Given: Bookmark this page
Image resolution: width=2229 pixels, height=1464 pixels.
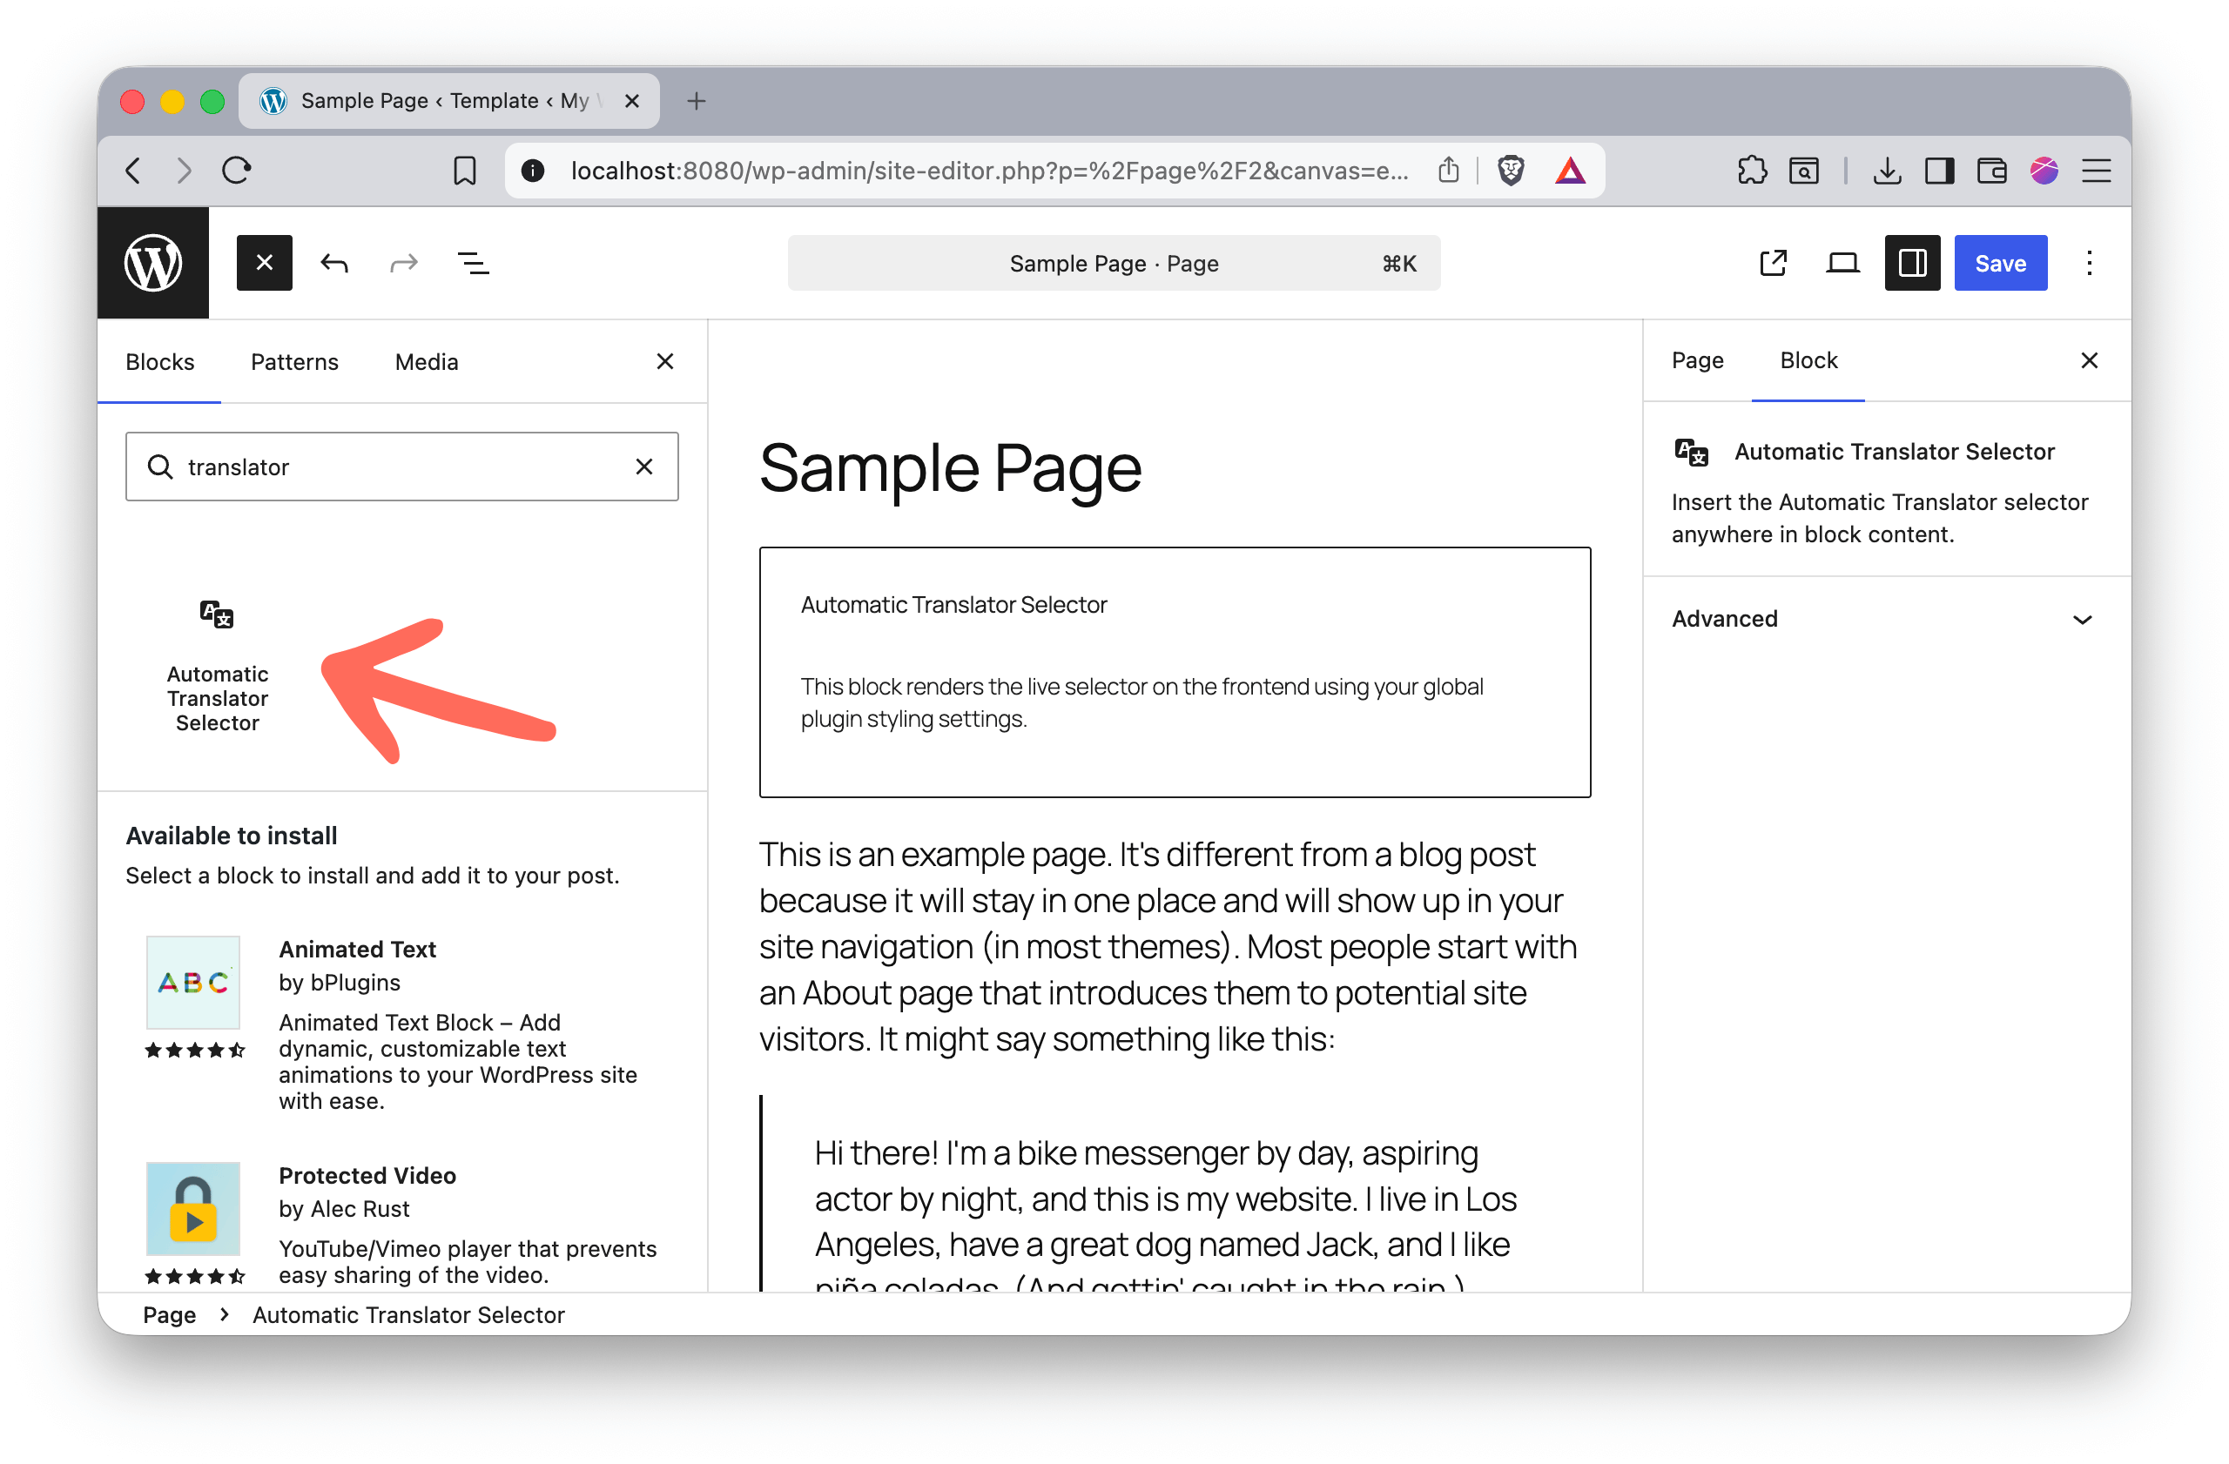Looking at the screenshot, I should click(x=465, y=171).
